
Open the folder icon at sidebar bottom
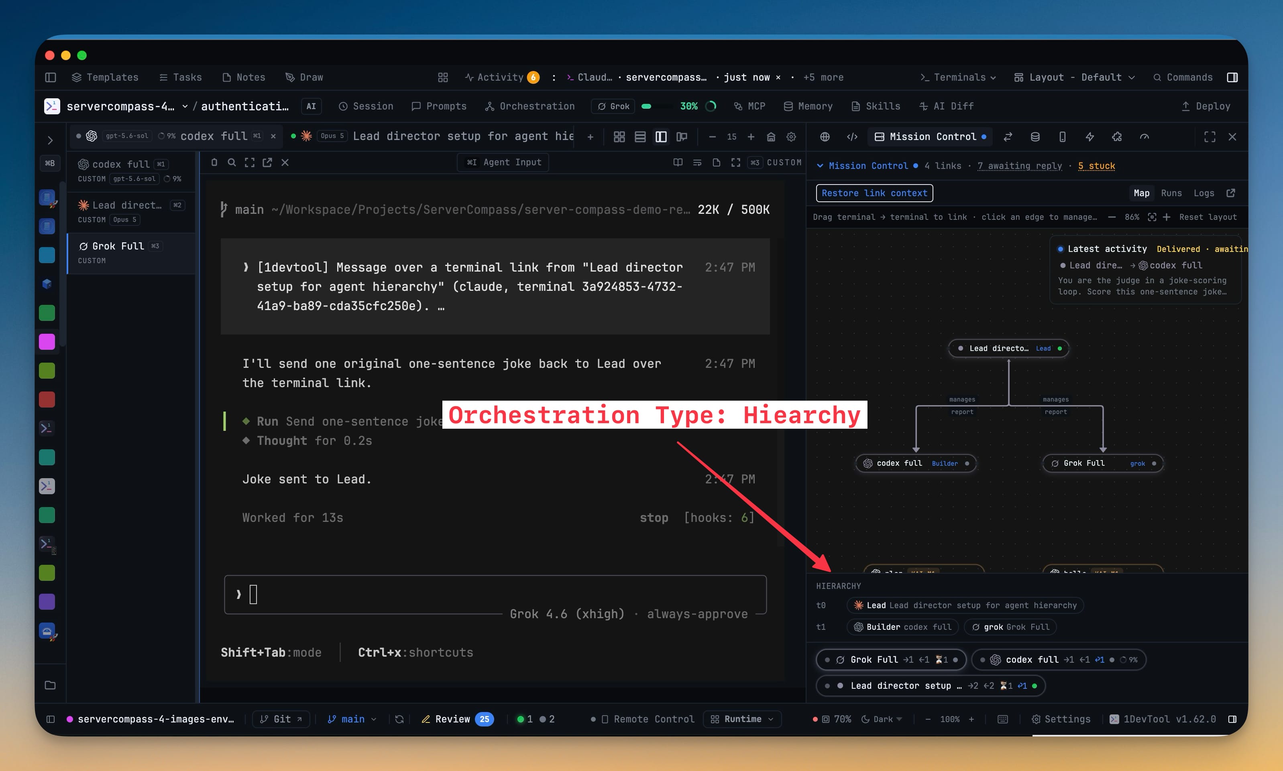coord(50,685)
